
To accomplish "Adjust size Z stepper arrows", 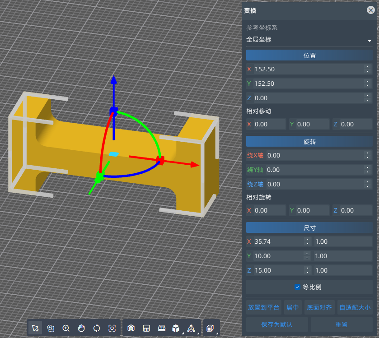I will [307, 271].
